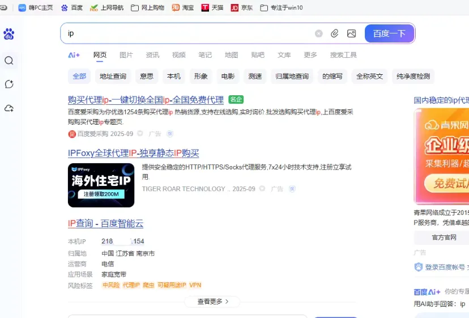Open 购买代理ip-一键切换全国ip result link

(146, 100)
